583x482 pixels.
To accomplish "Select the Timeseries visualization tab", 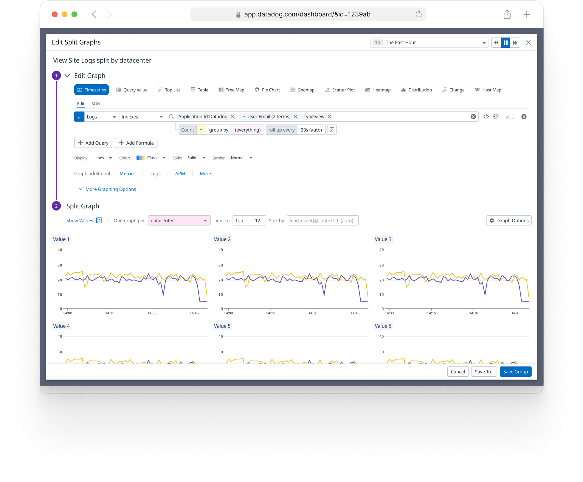I will pyautogui.click(x=92, y=90).
